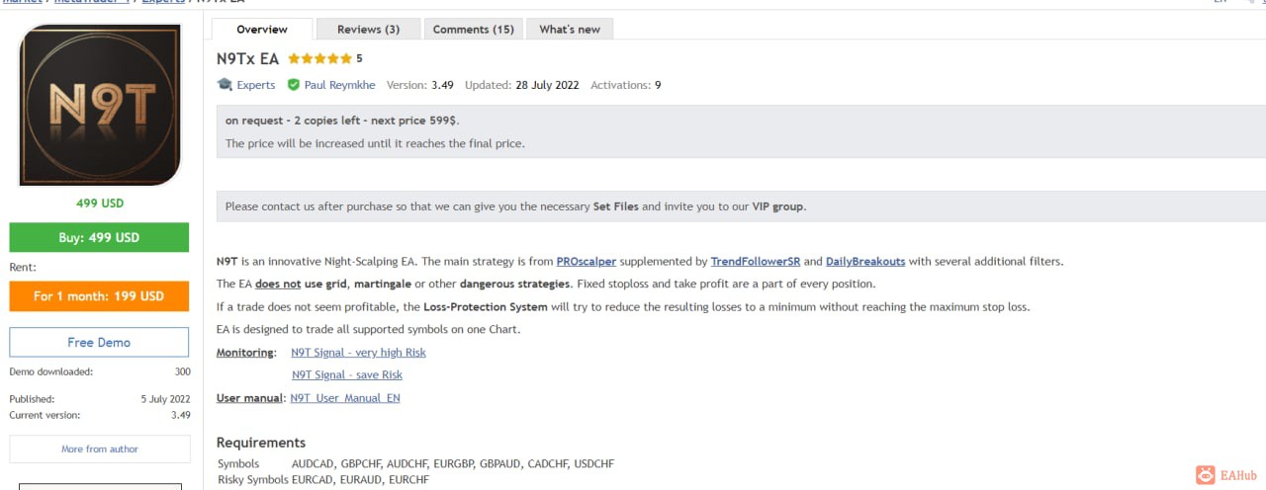Click the EAHub watermark logo icon
The image size is (1266, 490).
(x=1205, y=475)
